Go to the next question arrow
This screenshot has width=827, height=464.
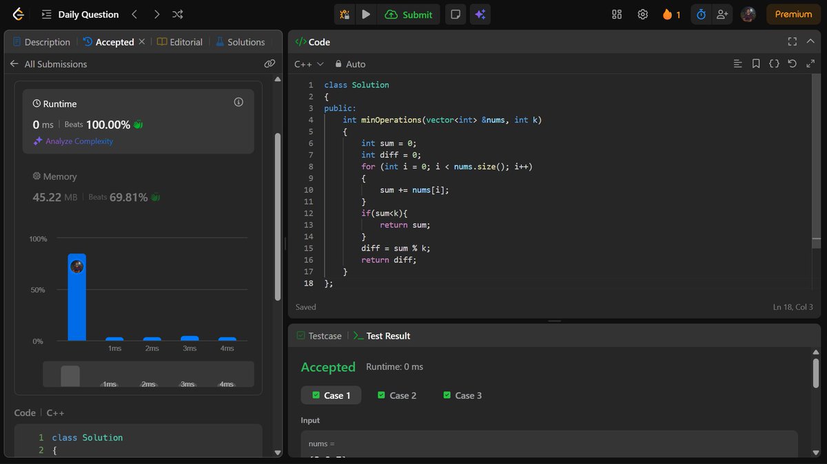pos(156,14)
